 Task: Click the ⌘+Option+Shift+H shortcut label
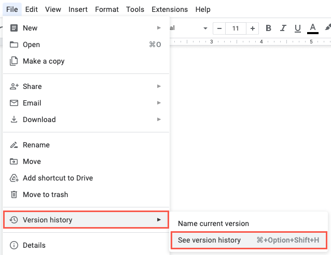(288, 240)
